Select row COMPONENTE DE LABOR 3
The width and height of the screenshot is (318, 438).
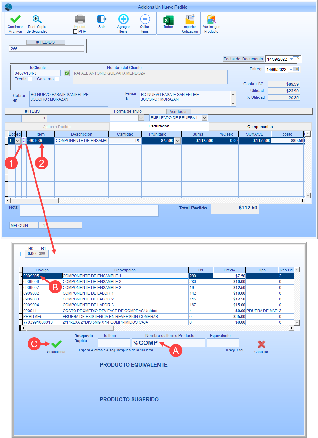point(156,305)
